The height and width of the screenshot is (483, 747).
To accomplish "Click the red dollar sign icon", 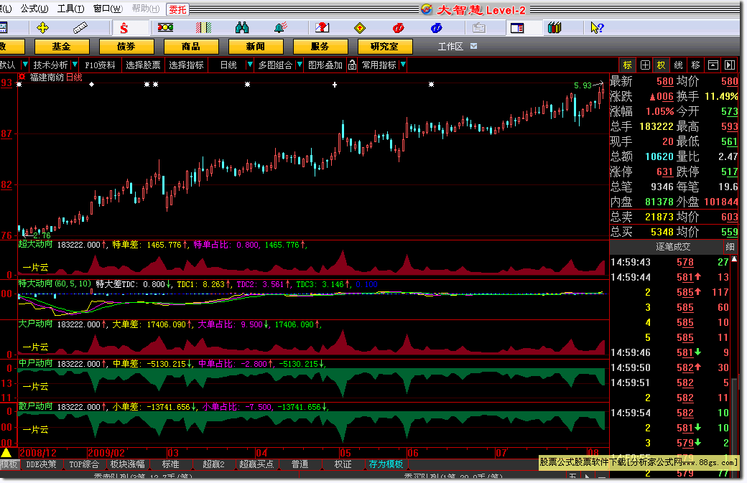I will 124,27.
